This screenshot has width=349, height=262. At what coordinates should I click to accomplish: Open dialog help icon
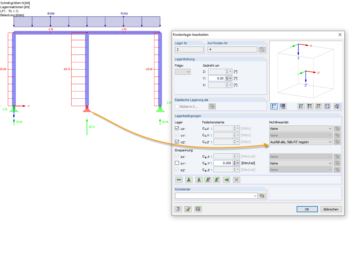(178, 209)
